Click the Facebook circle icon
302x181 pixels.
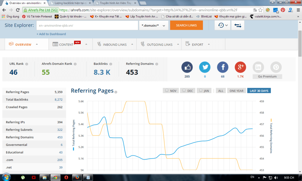coord(223,67)
